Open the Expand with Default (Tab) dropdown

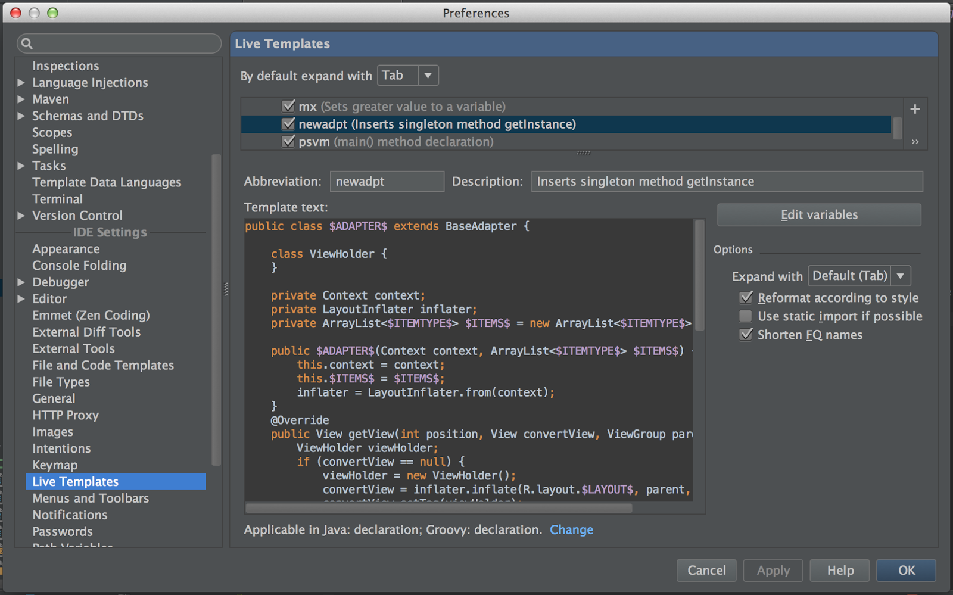tap(901, 275)
